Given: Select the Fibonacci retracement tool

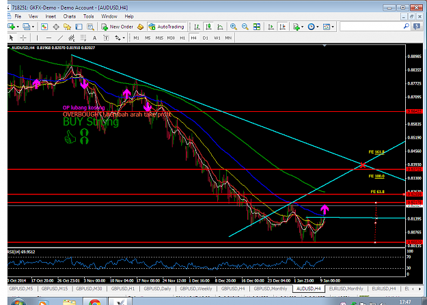Looking at the screenshot, I should click(83, 38).
